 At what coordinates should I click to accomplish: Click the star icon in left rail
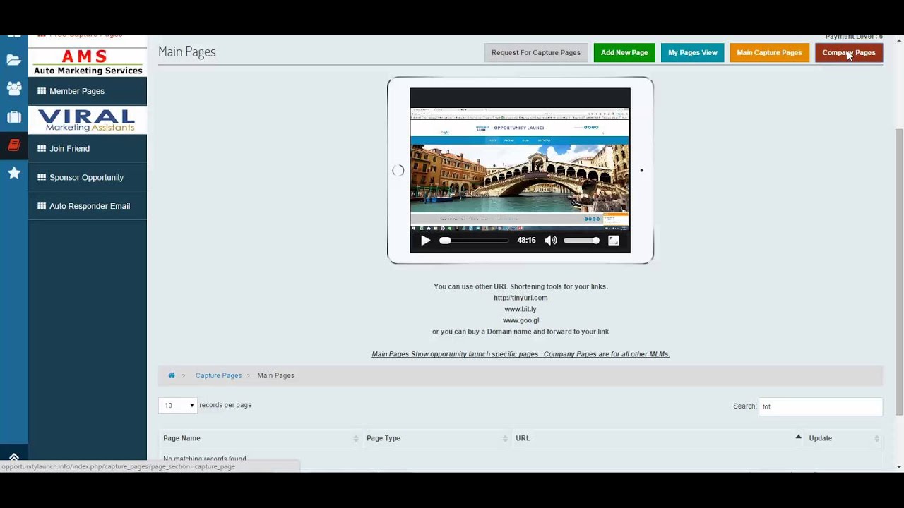13,173
